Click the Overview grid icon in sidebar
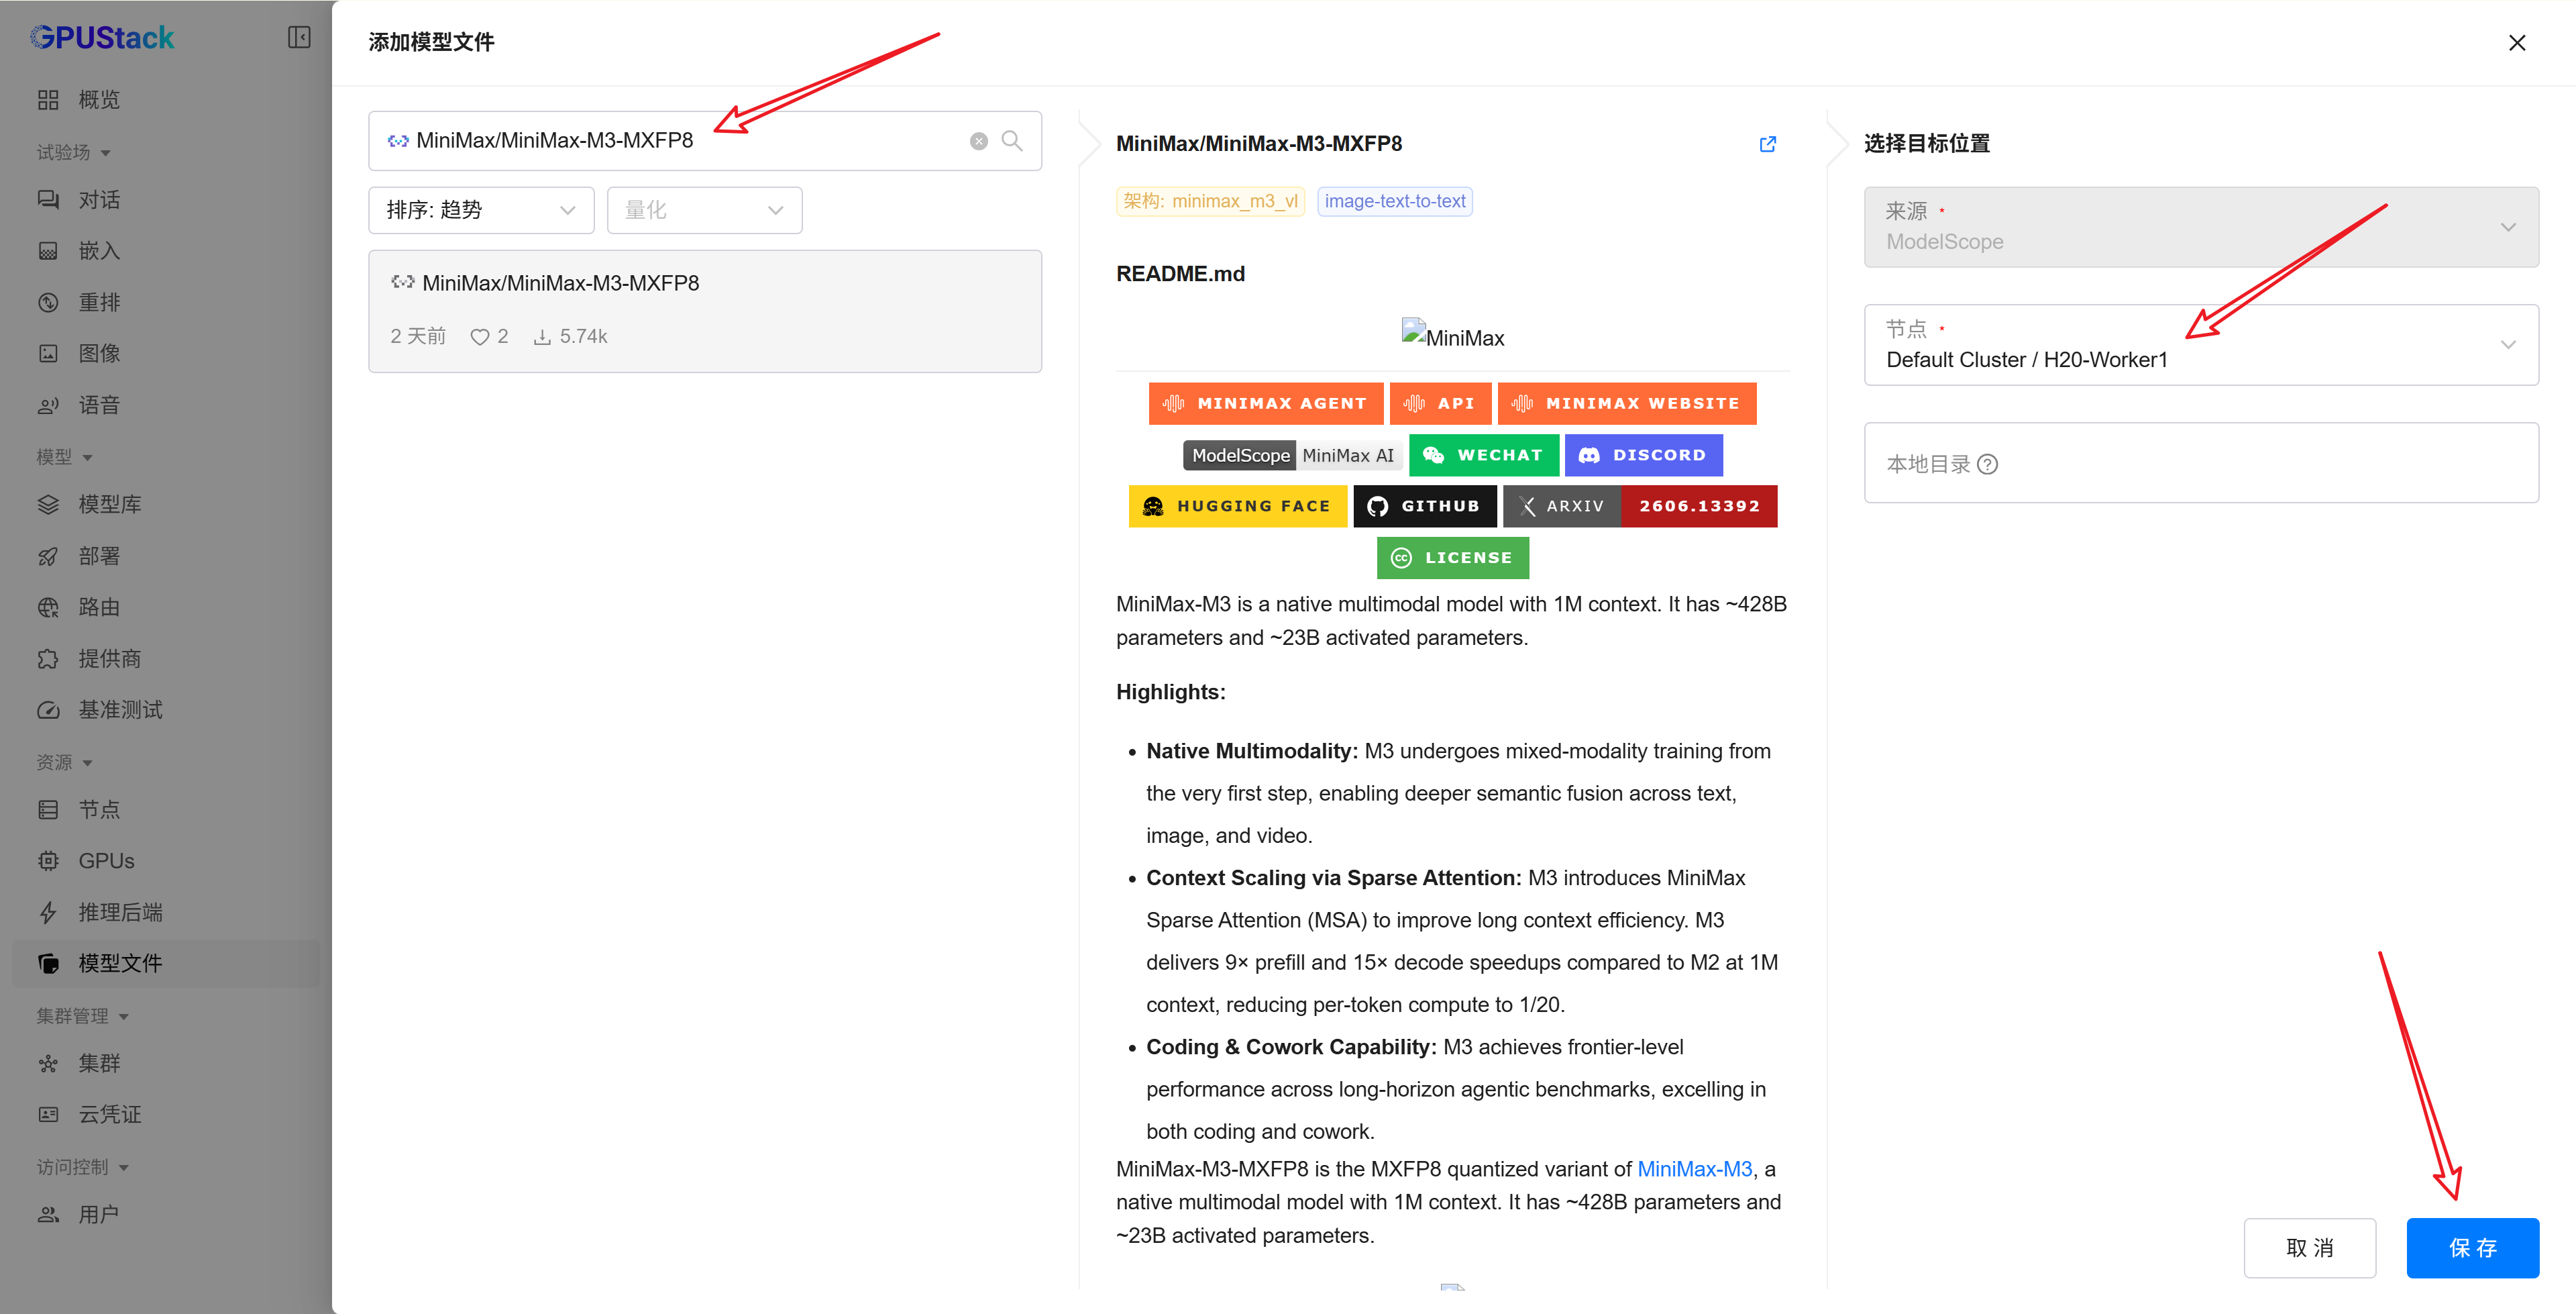 [48, 100]
